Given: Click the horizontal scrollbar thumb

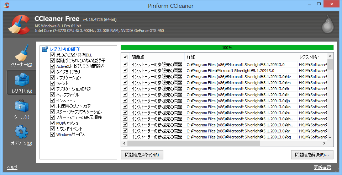Looking at the screenshot, I should click(x=194, y=143).
